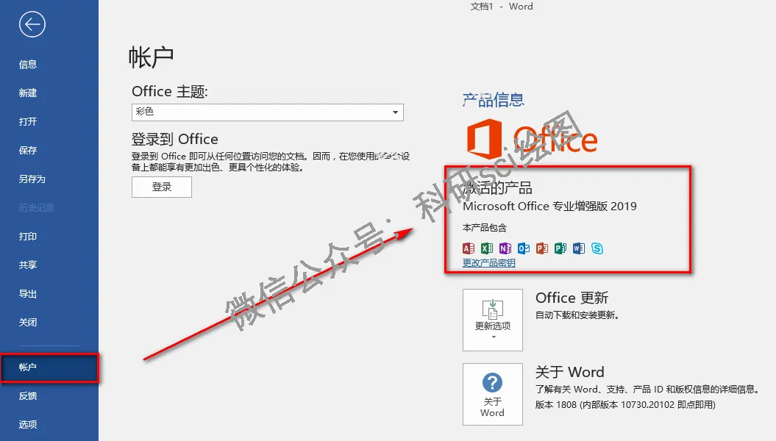The width and height of the screenshot is (776, 441).
Task: Click the '自动下载和安装更新。' text
Action: click(x=577, y=315)
